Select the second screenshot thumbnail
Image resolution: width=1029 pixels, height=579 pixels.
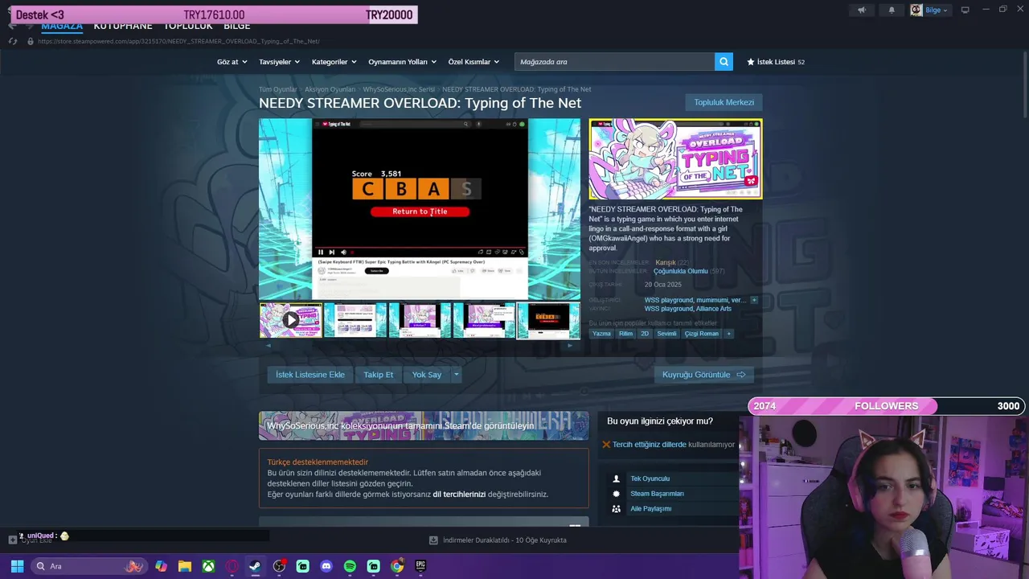click(355, 320)
